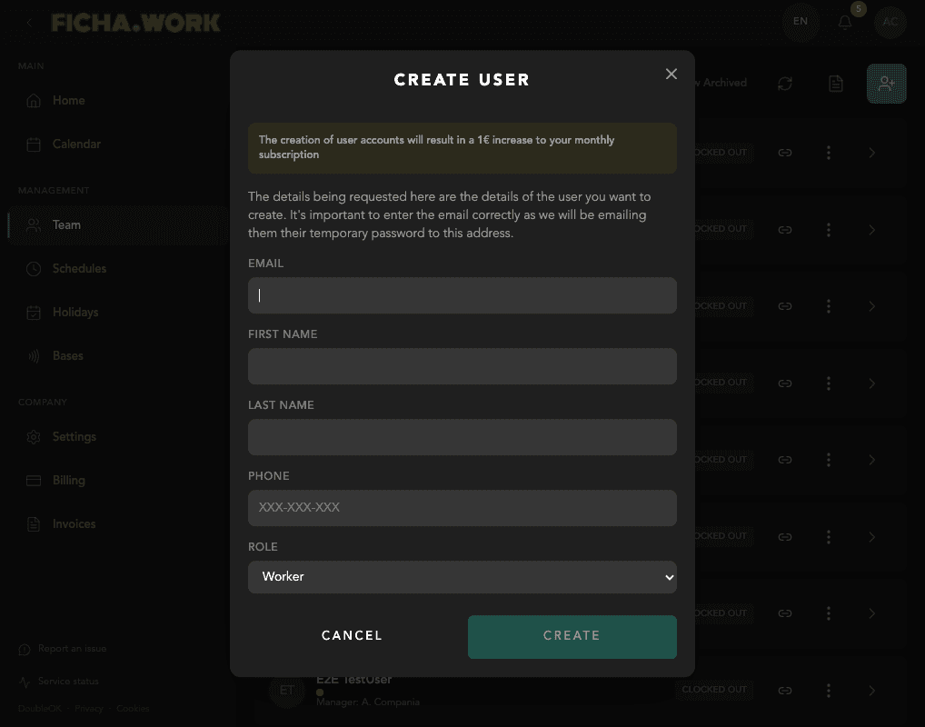Open the Cookies footer link
Image resolution: width=925 pixels, height=727 pixels.
point(133,708)
